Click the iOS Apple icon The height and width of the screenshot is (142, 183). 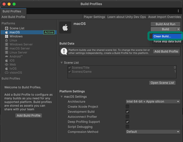click(7, 60)
